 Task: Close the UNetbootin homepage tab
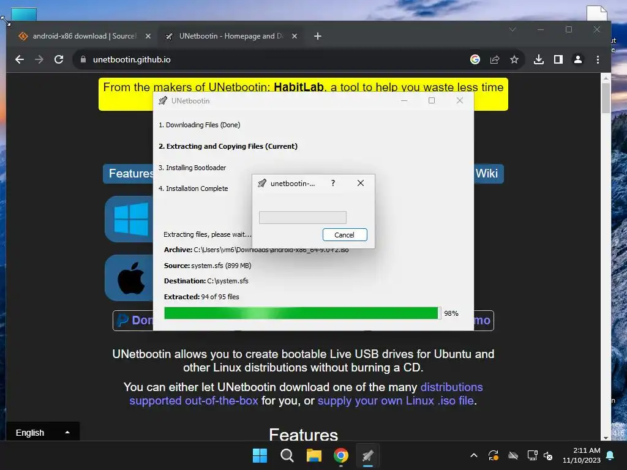[x=295, y=36]
